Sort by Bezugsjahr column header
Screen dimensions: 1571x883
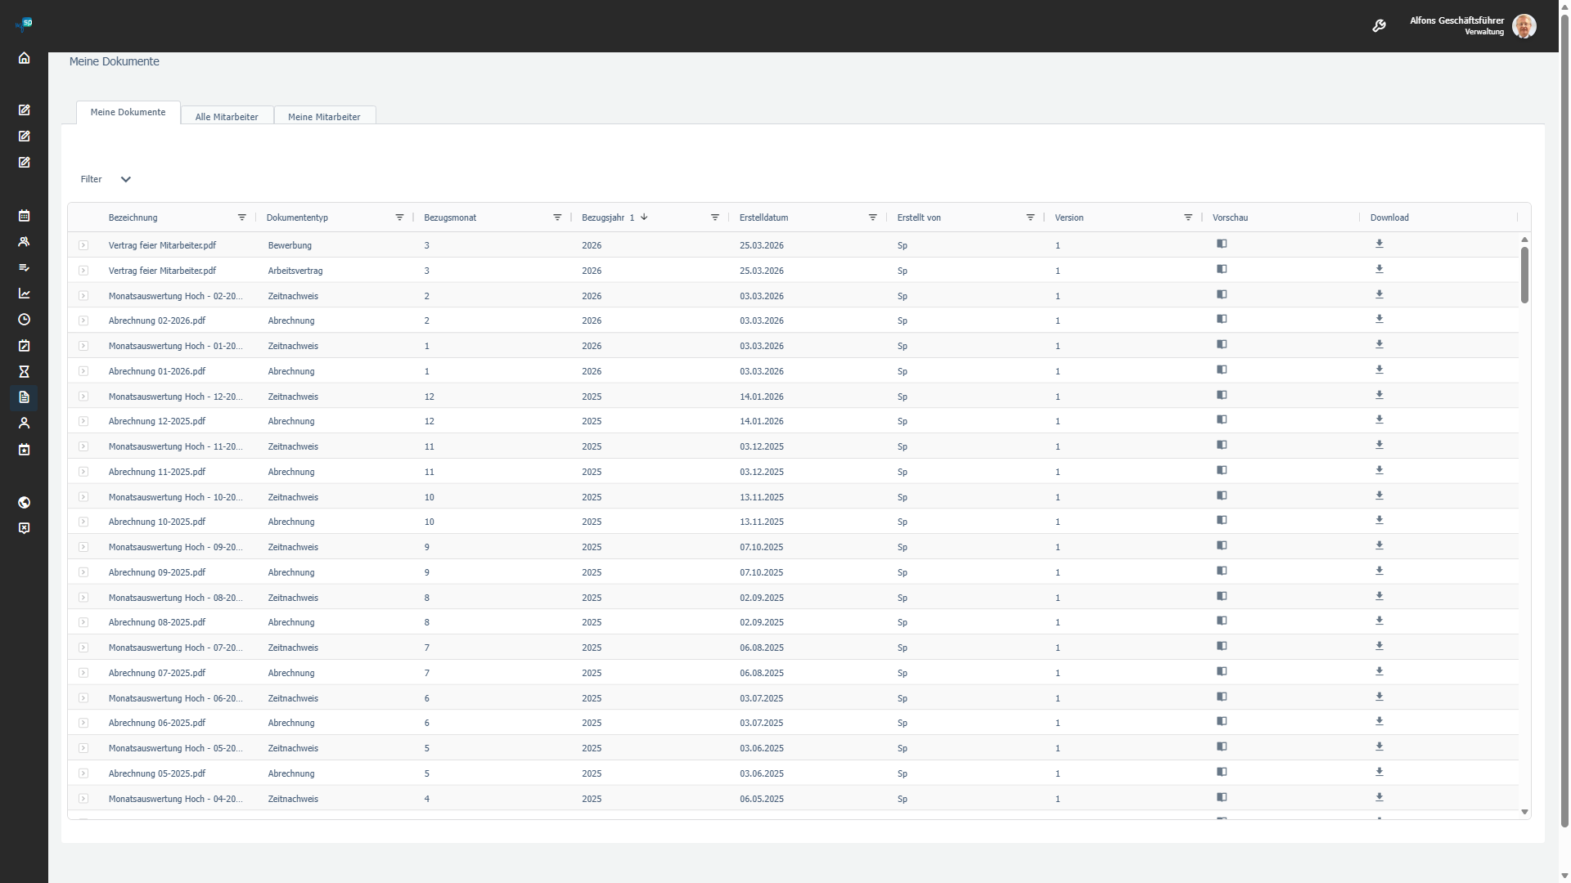pos(603,217)
